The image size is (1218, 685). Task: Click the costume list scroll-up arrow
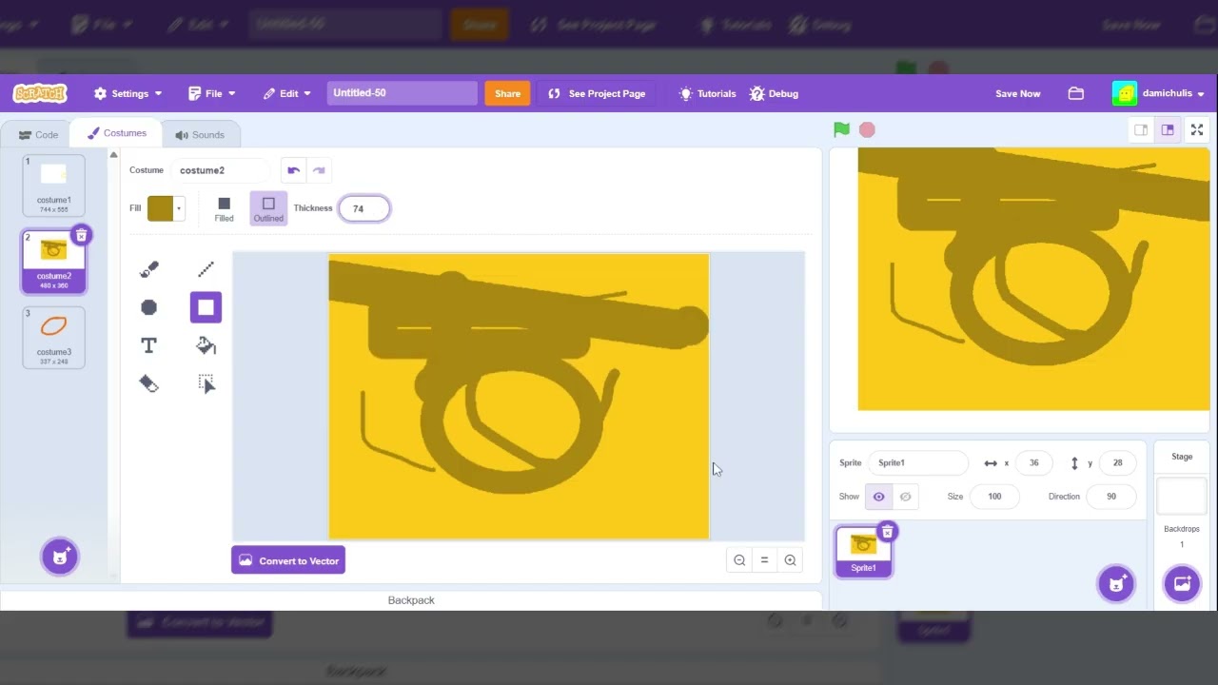pyautogui.click(x=113, y=155)
